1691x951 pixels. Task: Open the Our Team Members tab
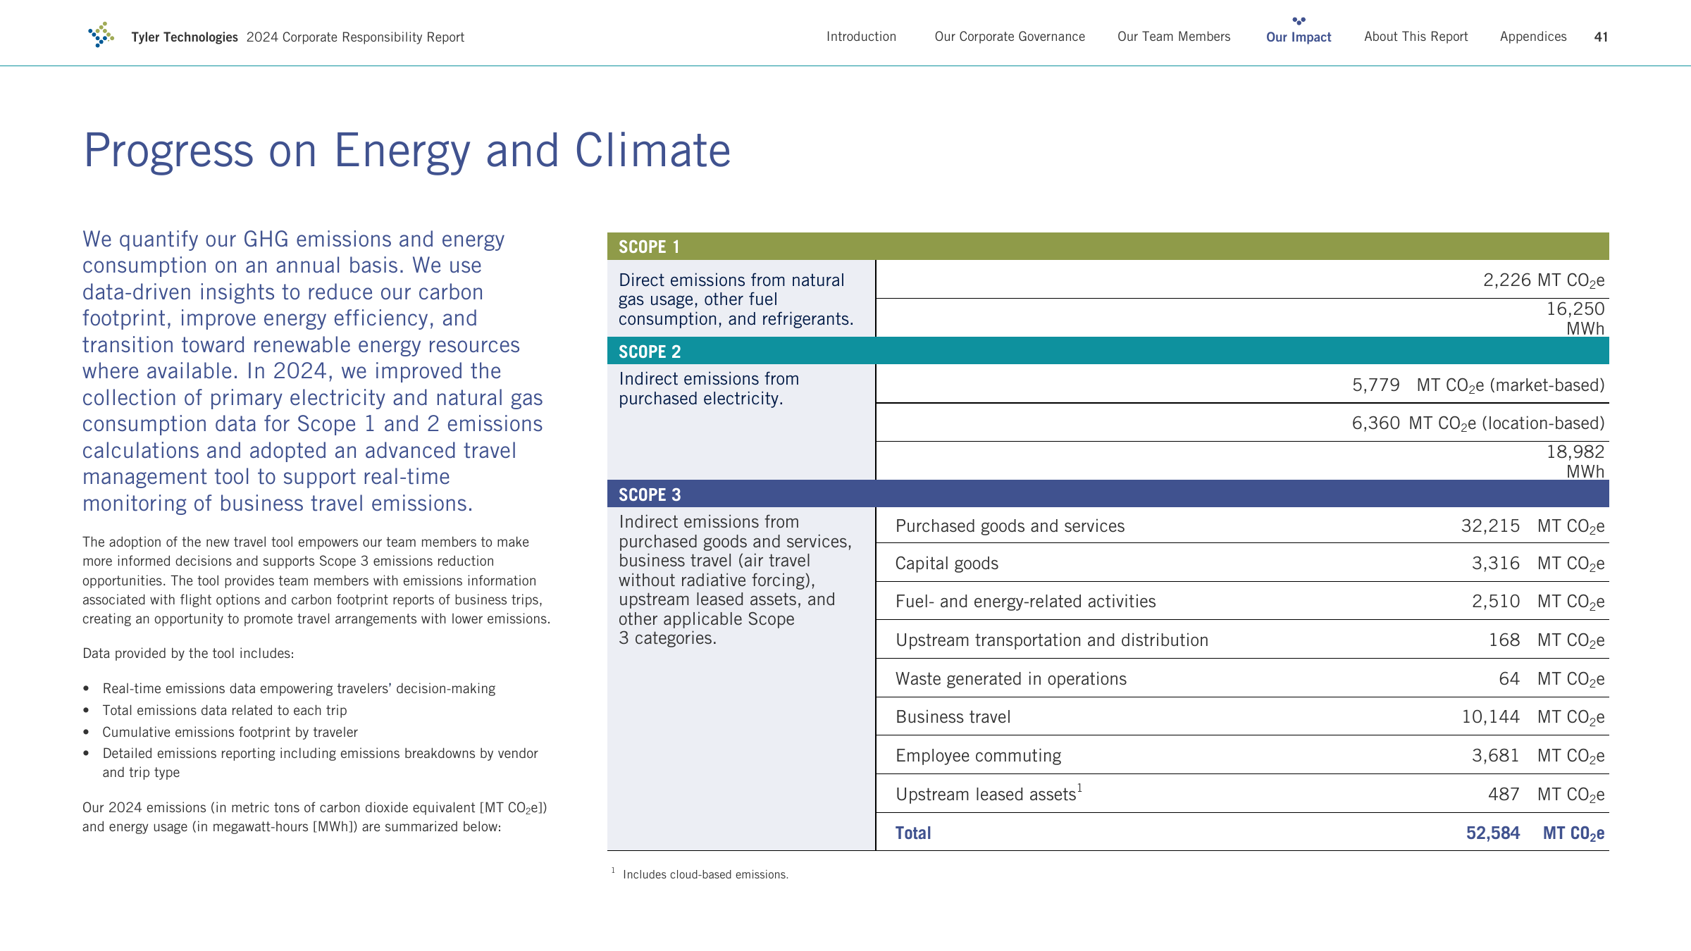tap(1174, 37)
